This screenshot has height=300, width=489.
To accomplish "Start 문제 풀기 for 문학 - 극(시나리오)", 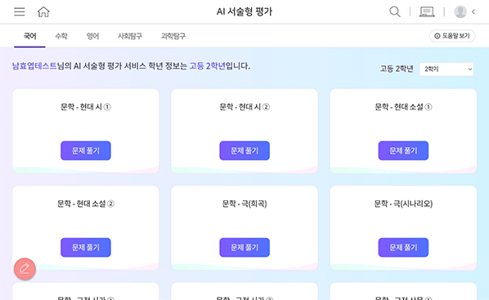I will 403,248.
